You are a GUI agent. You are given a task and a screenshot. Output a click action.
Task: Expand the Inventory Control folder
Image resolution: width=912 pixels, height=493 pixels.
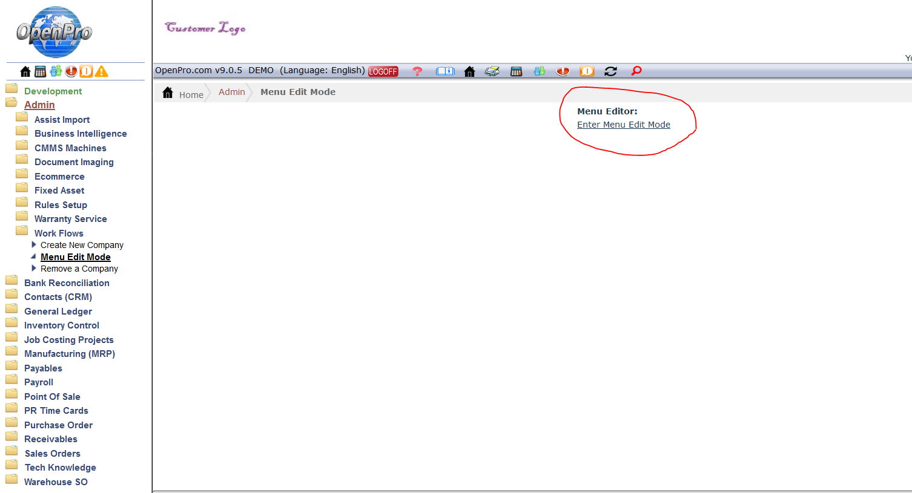click(61, 325)
